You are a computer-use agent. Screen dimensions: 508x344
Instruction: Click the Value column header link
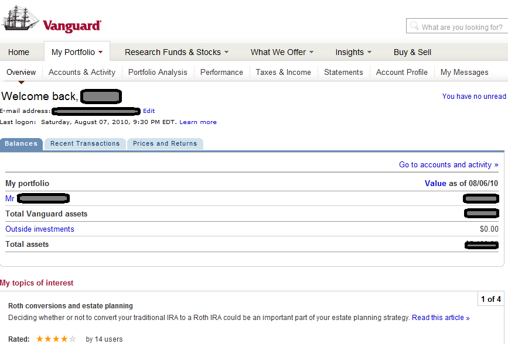435,184
